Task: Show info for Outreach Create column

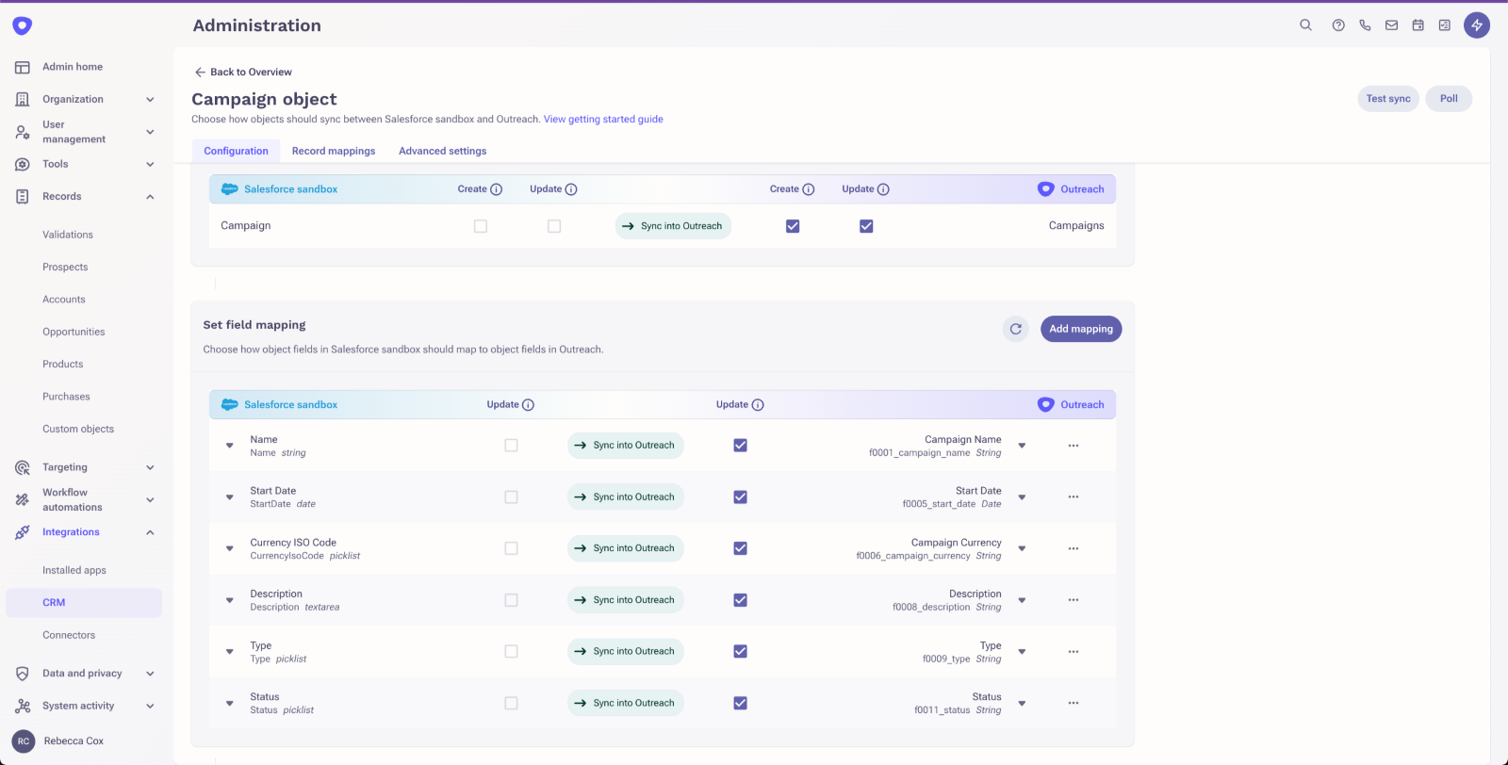Action: pyautogui.click(x=809, y=189)
